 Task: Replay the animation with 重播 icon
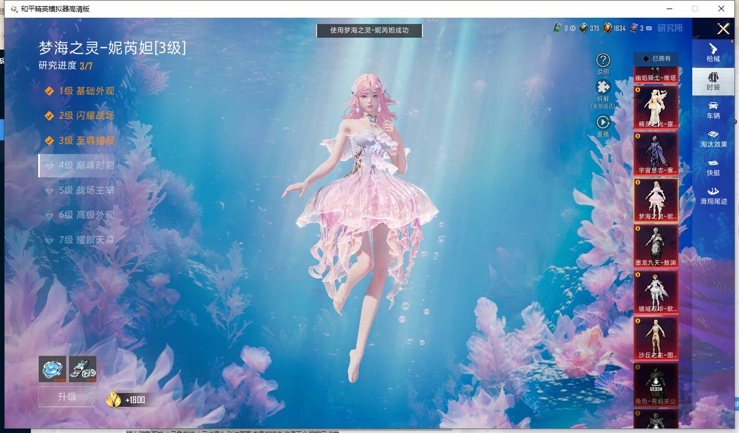point(603,122)
